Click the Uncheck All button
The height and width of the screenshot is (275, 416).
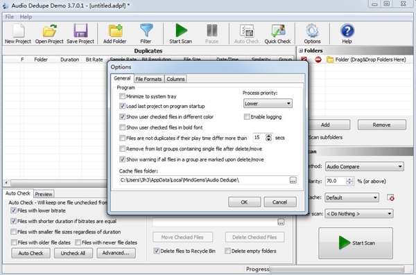[73, 253]
